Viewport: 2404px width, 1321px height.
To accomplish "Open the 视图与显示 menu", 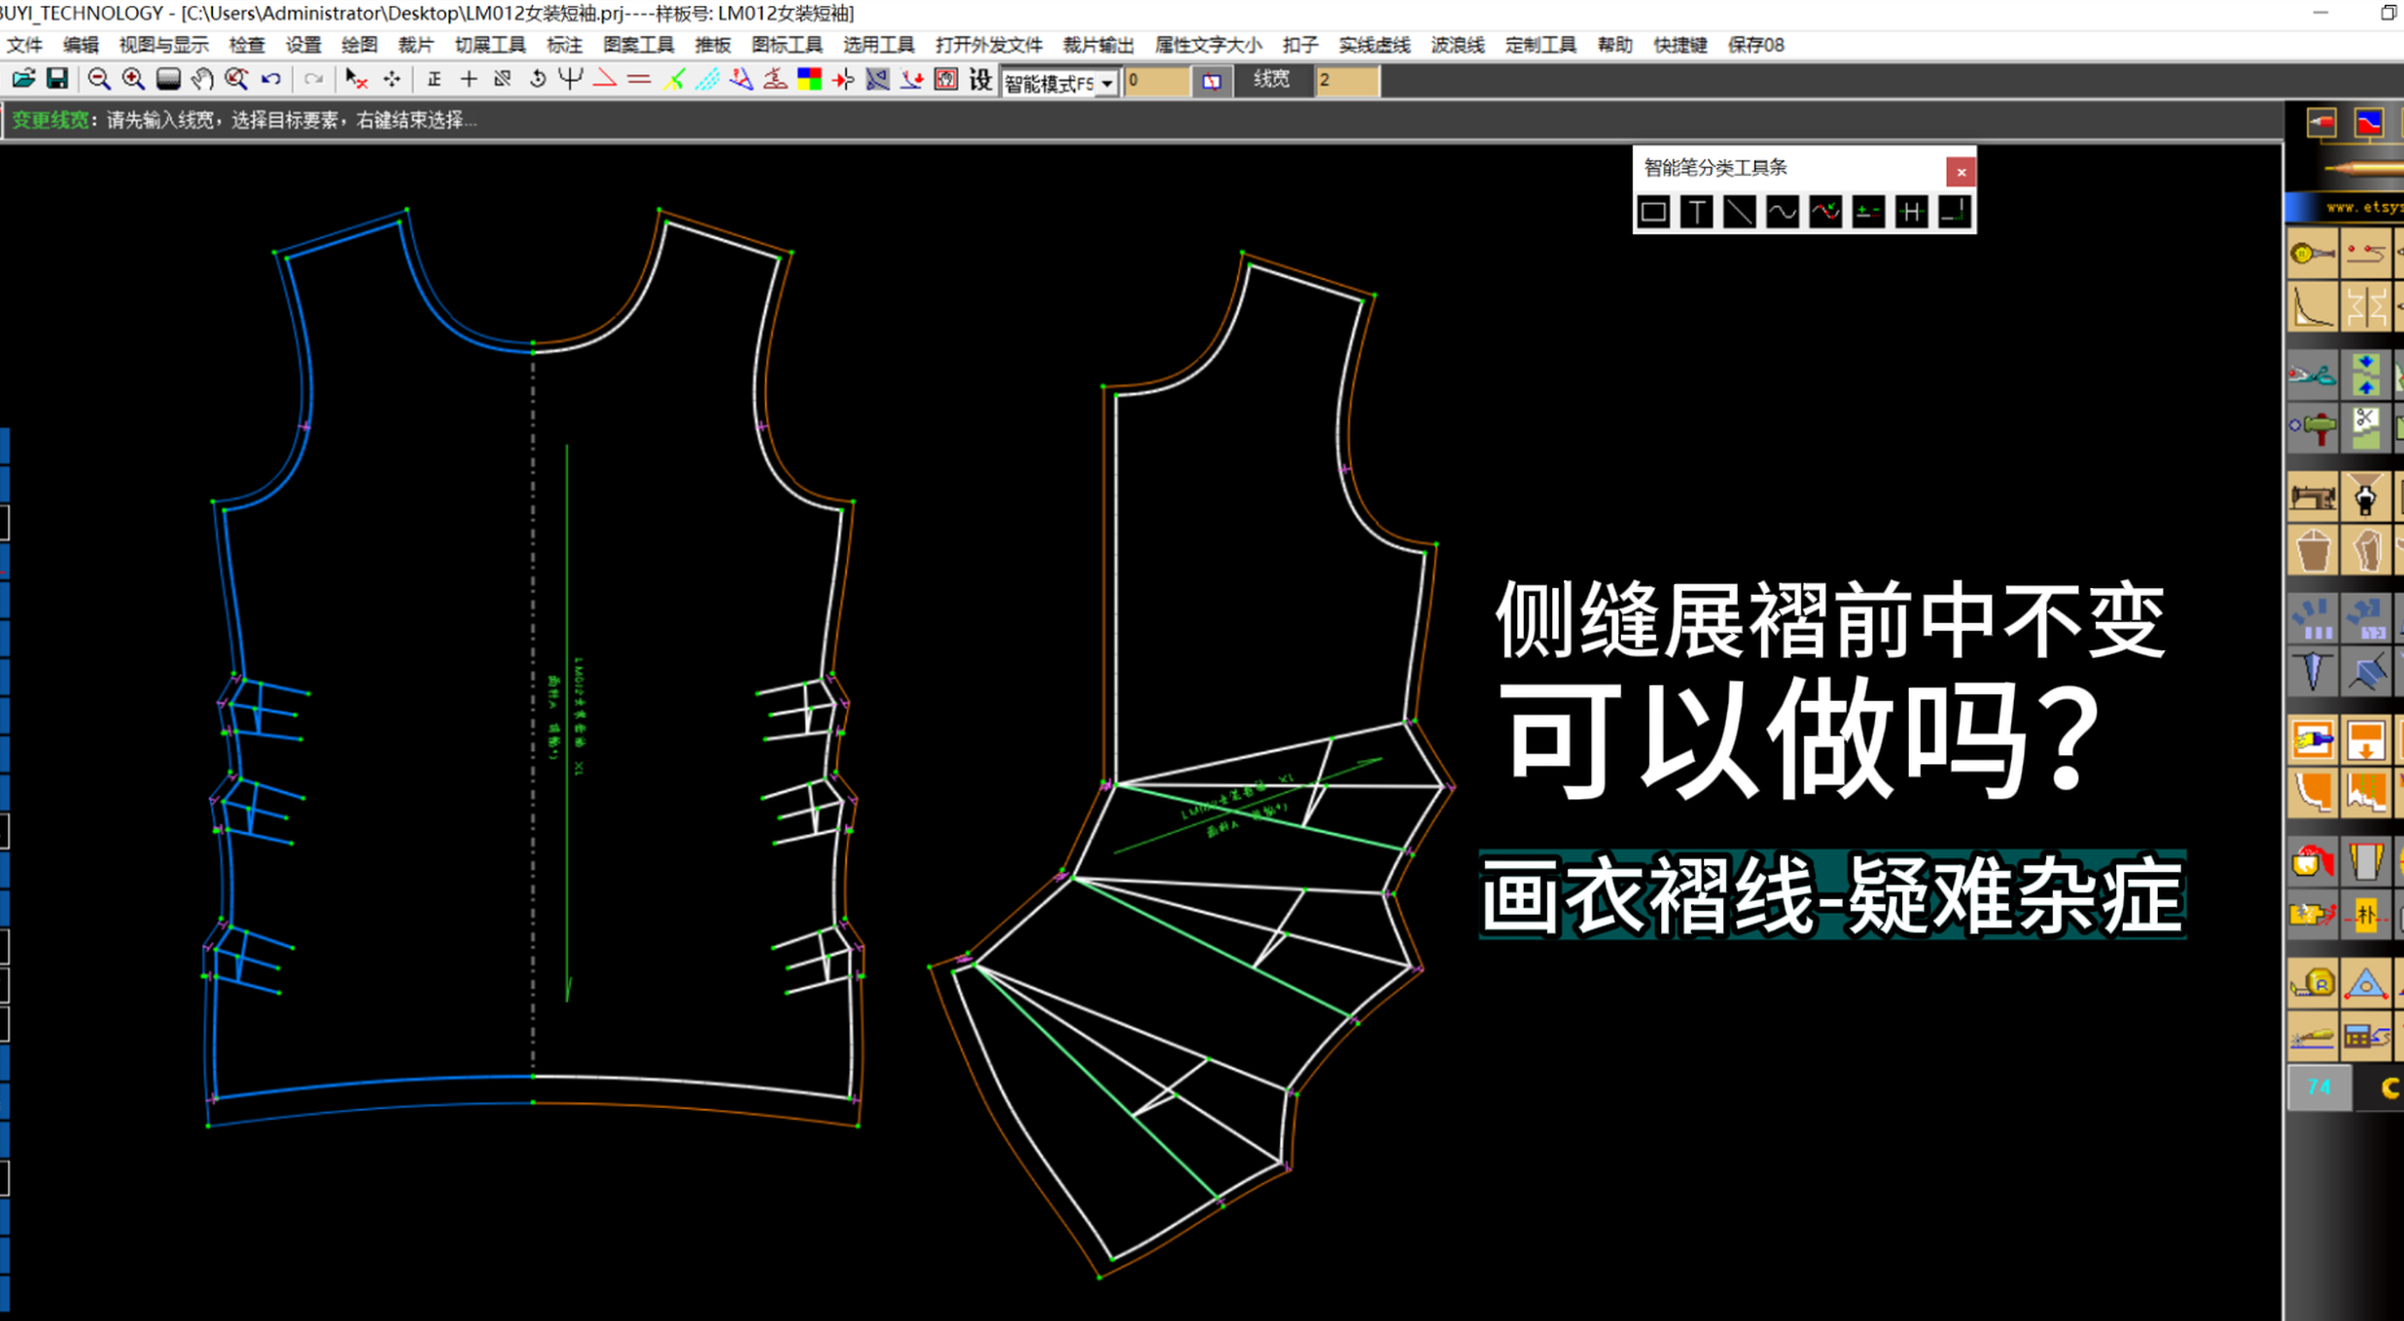I will click(x=163, y=45).
